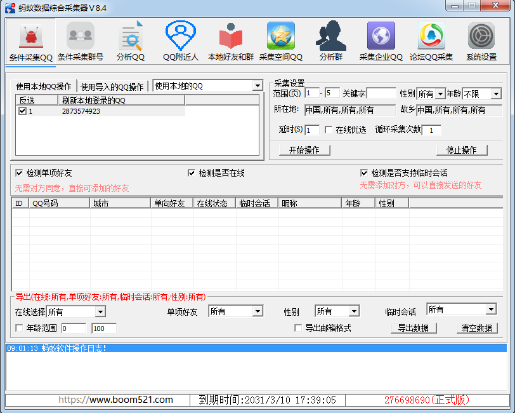Uncheck 检测是否支持临时会话 option
The height and width of the screenshot is (413, 515).
pos(364,173)
